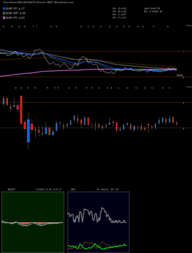The height and width of the screenshot is (253, 192).
Task: Click the 'Pre V: 0.024 M' value
Action: click(x=153, y=11)
